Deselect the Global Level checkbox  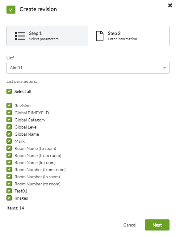pos(9,127)
